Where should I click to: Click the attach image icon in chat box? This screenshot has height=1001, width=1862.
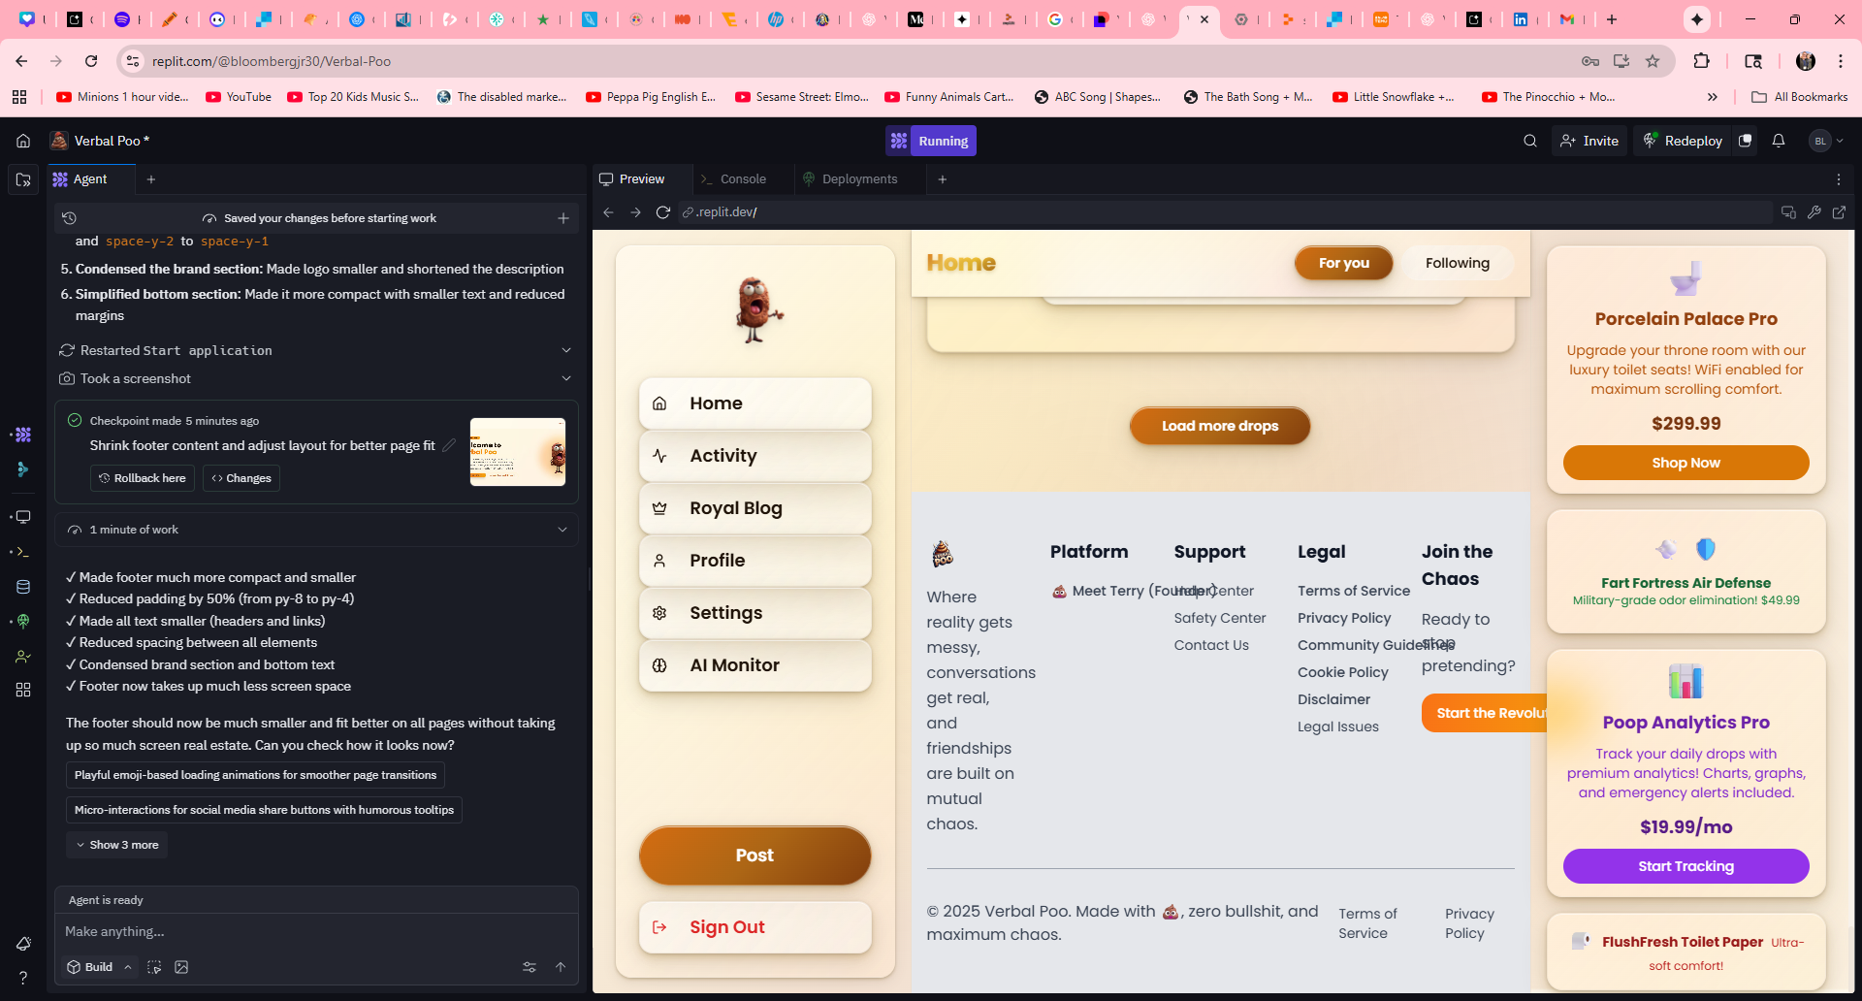click(181, 967)
